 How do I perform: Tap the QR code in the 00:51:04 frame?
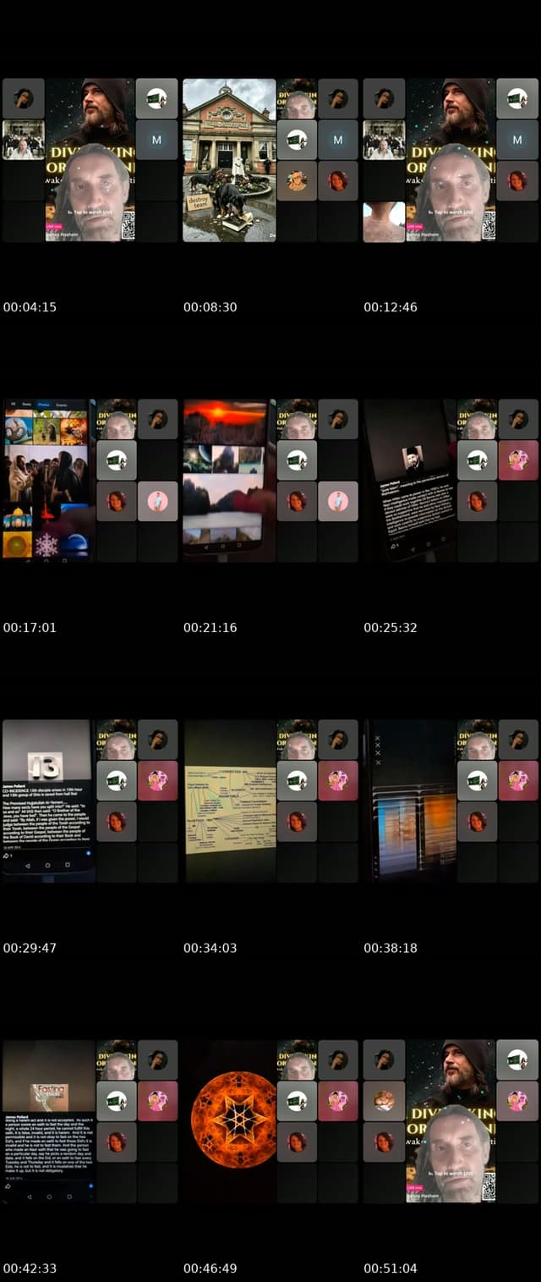[489, 1186]
